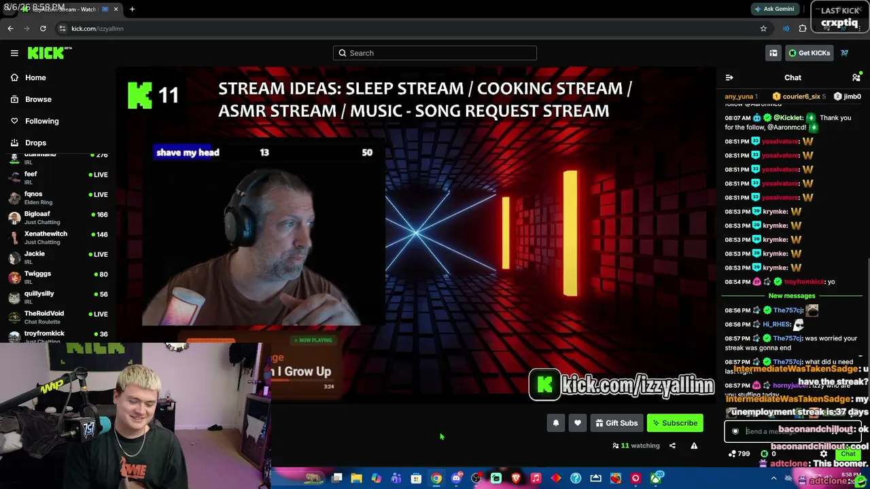Open the Bigloaaf channel
The image size is (870, 489).
pos(58,217)
